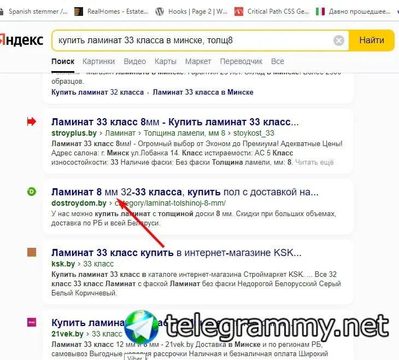Expand the Все services menu
The height and width of the screenshot is (360, 399).
click(277, 61)
